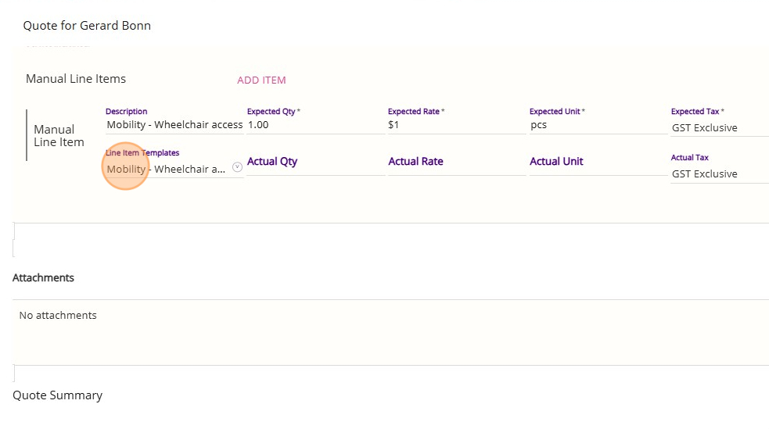The image size is (769, 429).
Task: Click the ADD ITEM button
Action: point(261,80)
